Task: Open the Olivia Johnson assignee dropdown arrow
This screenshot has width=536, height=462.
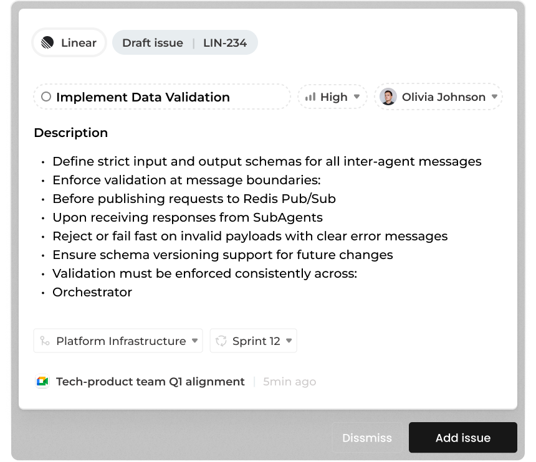Action: (x=494, y=97)
